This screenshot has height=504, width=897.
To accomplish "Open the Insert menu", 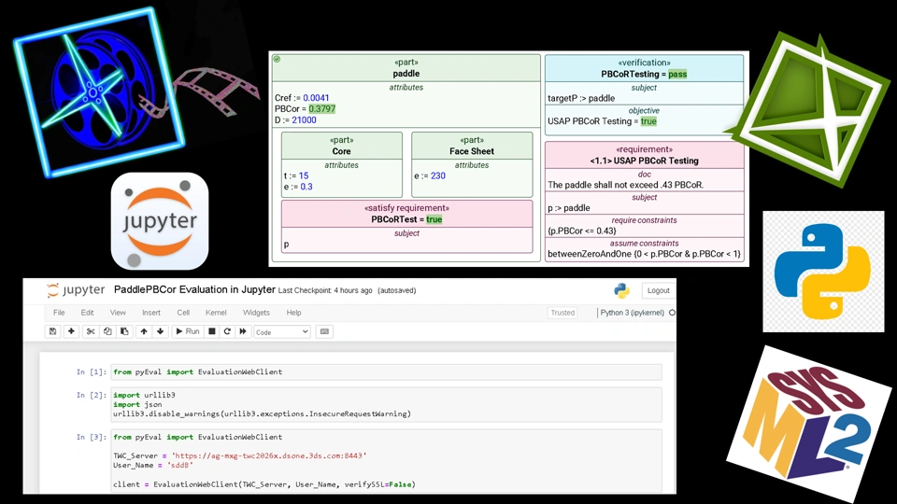I will tap(151, 313).
